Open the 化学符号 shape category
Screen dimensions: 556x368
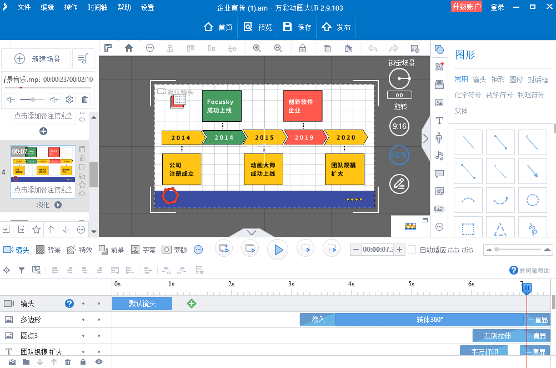coord(468,95)
